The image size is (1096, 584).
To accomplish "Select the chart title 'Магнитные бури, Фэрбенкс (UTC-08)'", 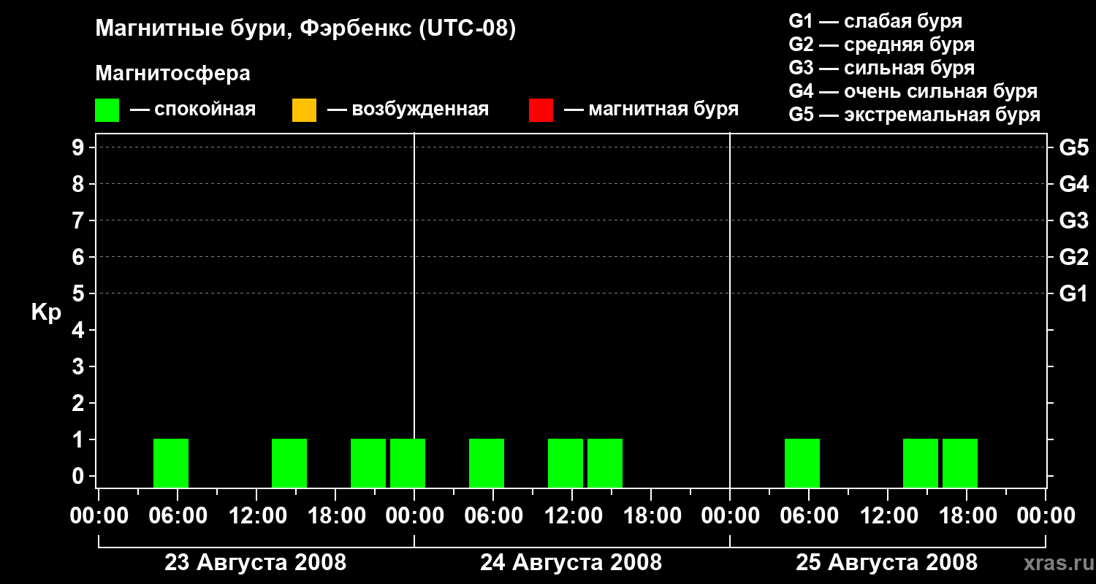I will (305, 29).
